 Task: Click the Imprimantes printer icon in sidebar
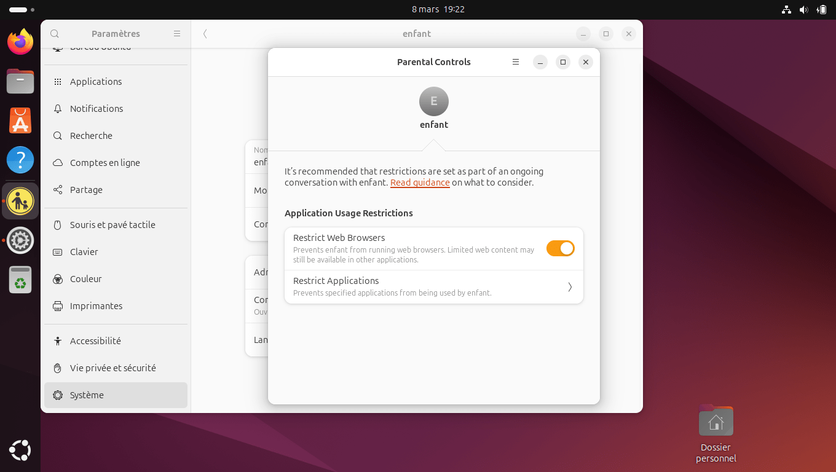pos(58,306)
